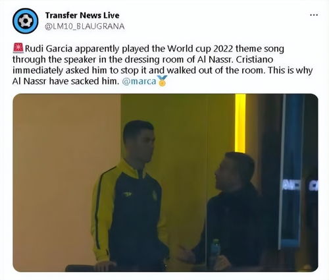Follow the @marca mention link
The image size is (329, 280).
pos(139,81)
